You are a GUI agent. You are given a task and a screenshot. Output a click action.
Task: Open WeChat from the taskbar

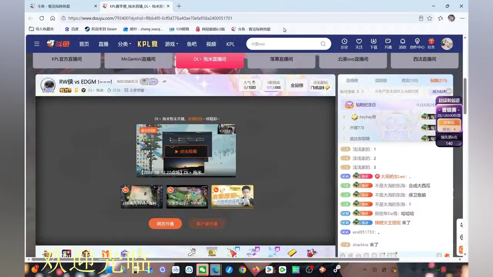(x=202, y=270)
